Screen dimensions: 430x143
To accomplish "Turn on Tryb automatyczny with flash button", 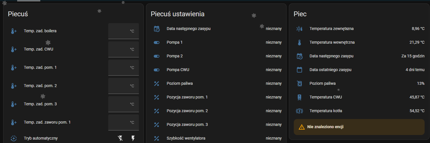I will [133, 138].
